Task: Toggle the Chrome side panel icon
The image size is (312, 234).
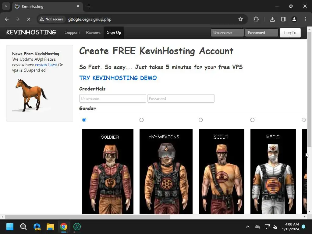Action: pyautogui.click(x=283, y=19)
